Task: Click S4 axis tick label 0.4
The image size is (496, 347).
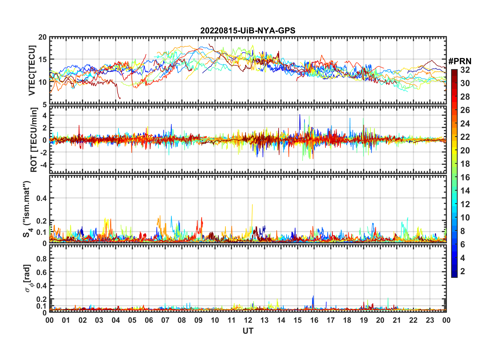Action: coord(42,198)
